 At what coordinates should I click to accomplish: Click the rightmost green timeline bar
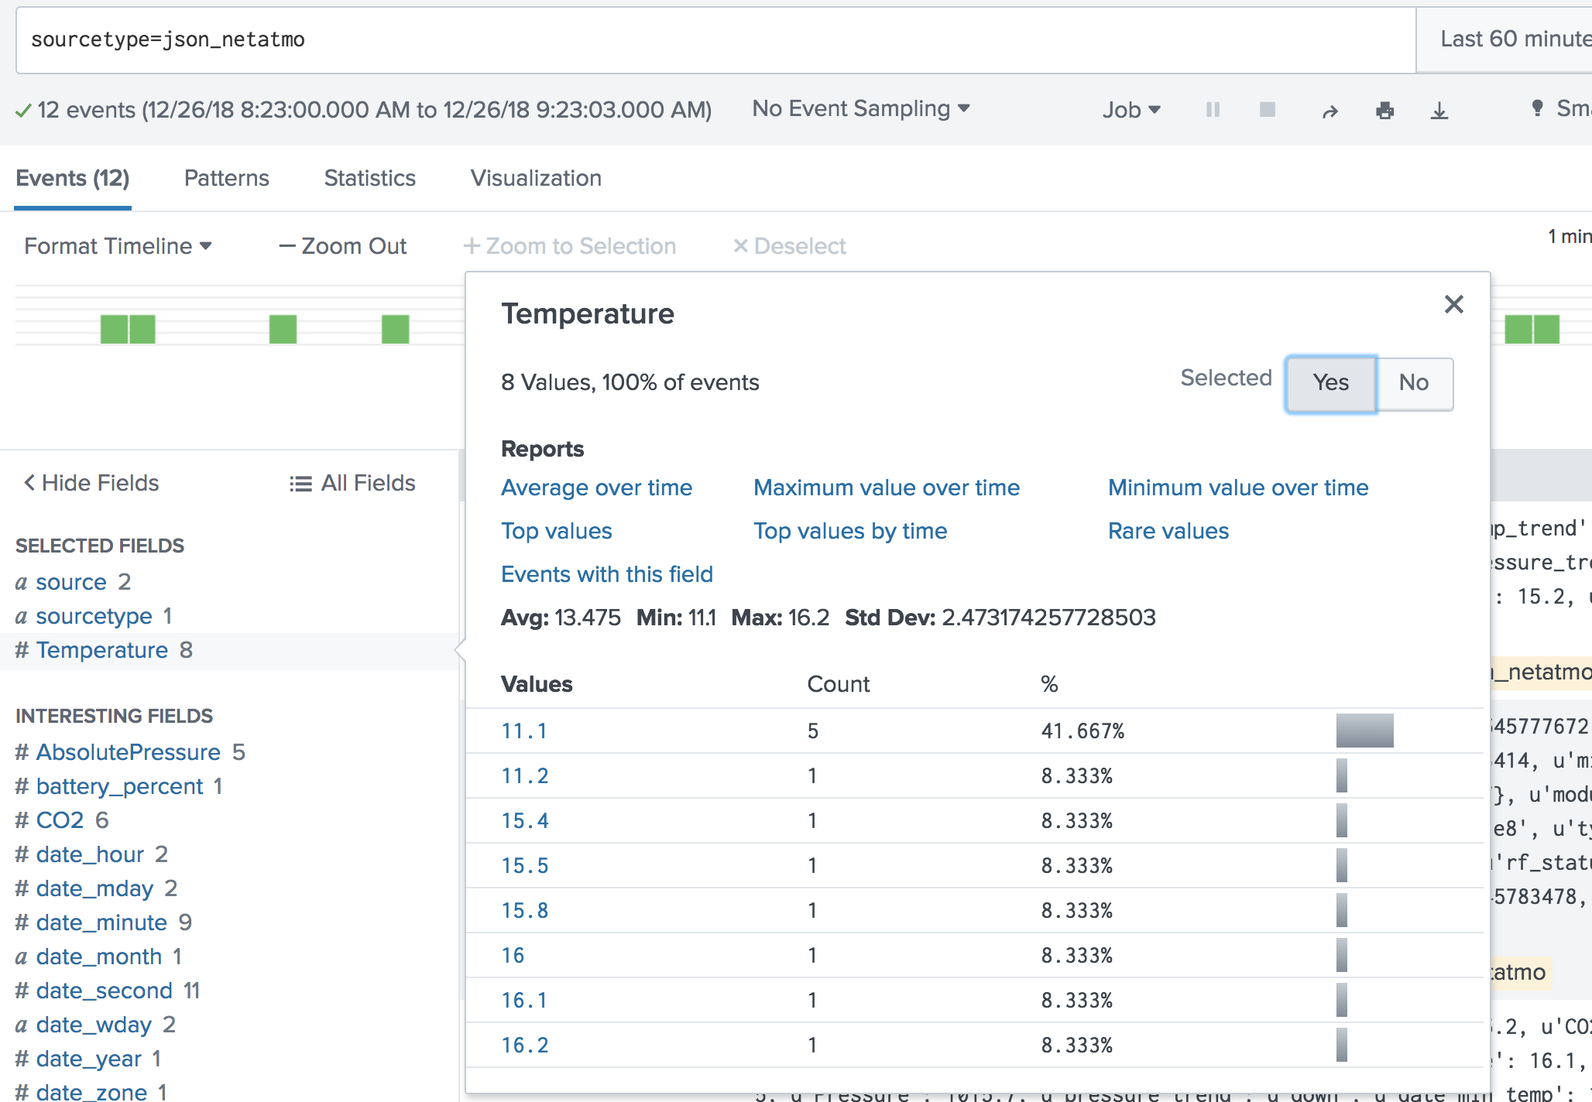tap(1546, 329)
